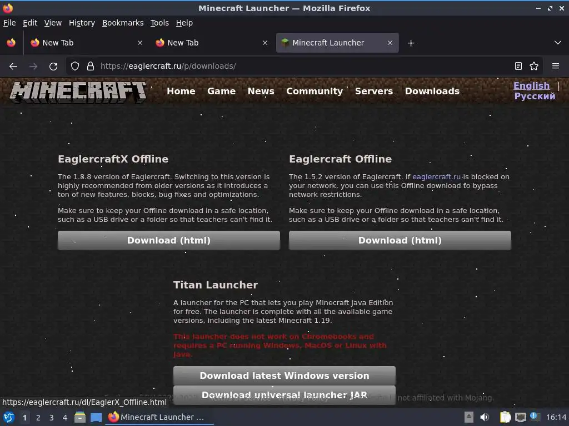Open the Tools menu
569x426 pixels.
(159, 23)
